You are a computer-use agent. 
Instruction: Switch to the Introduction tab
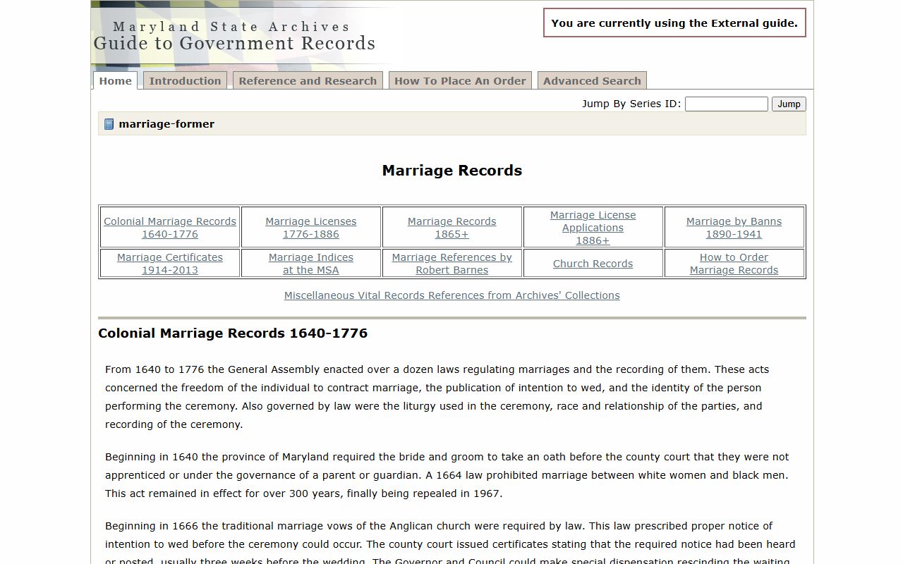tap(185, 80)
